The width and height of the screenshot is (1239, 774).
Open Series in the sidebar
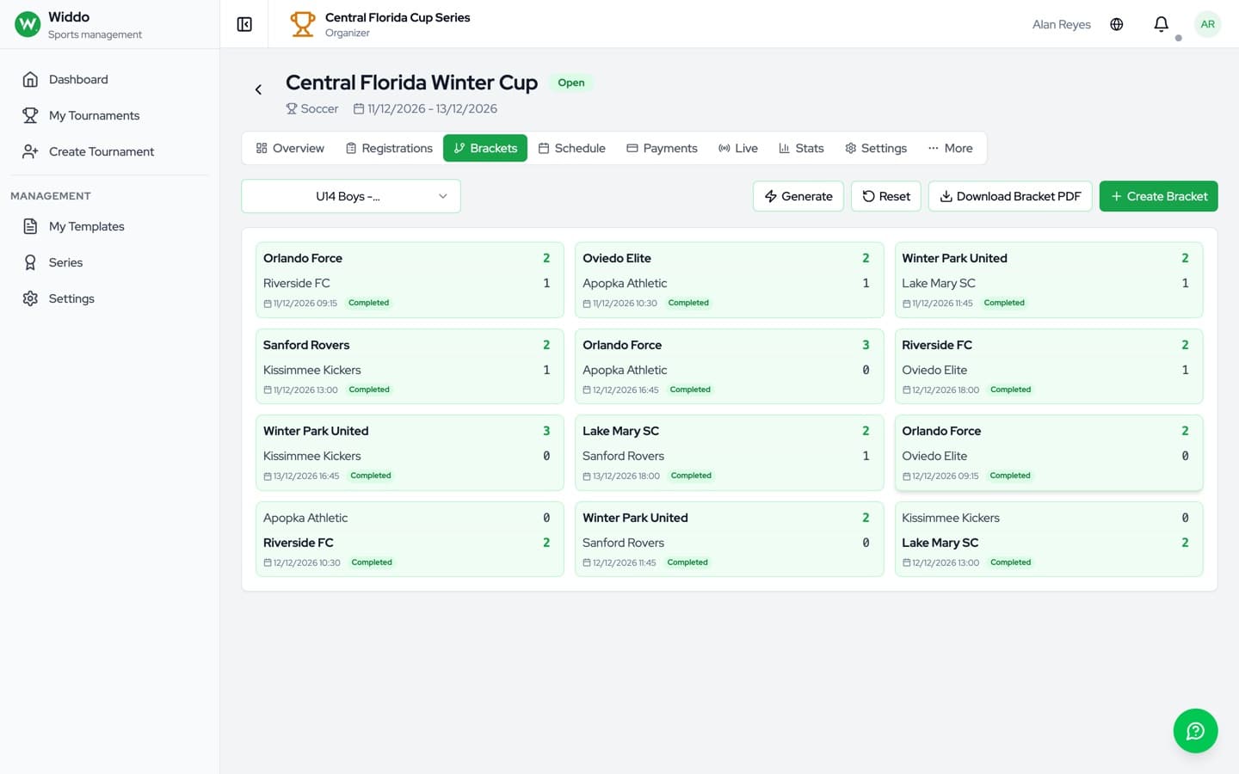pos(109,262)
